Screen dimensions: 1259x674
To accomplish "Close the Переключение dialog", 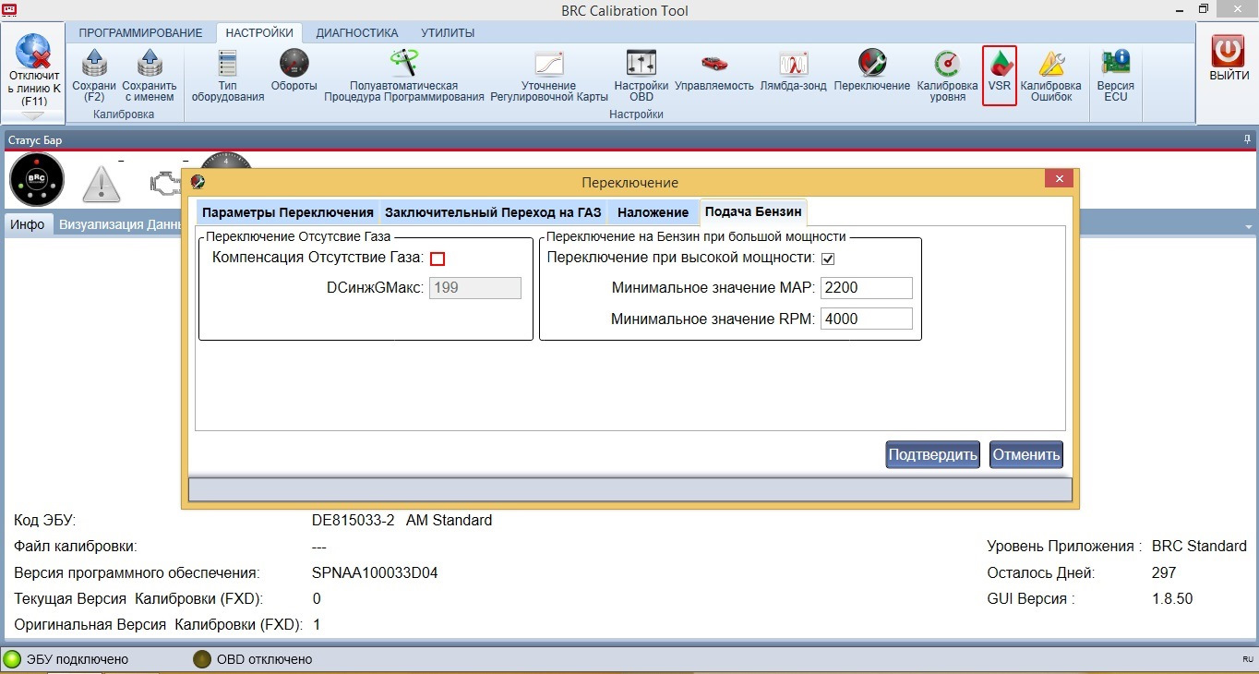I will pyautogui.click(x=1059, y=179).
